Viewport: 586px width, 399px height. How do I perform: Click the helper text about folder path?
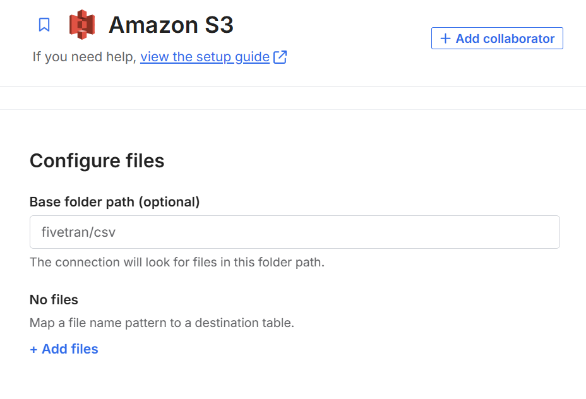177,262
